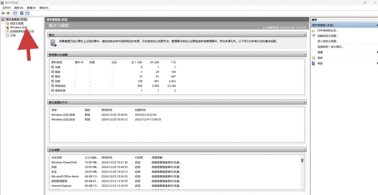The image size is (378, 195).
Task: Click the blue Help icon in the toolbar
Action: 21,13
